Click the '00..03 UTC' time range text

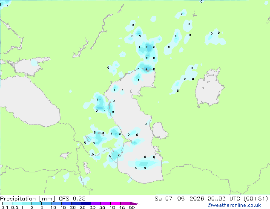click(224, 199)
